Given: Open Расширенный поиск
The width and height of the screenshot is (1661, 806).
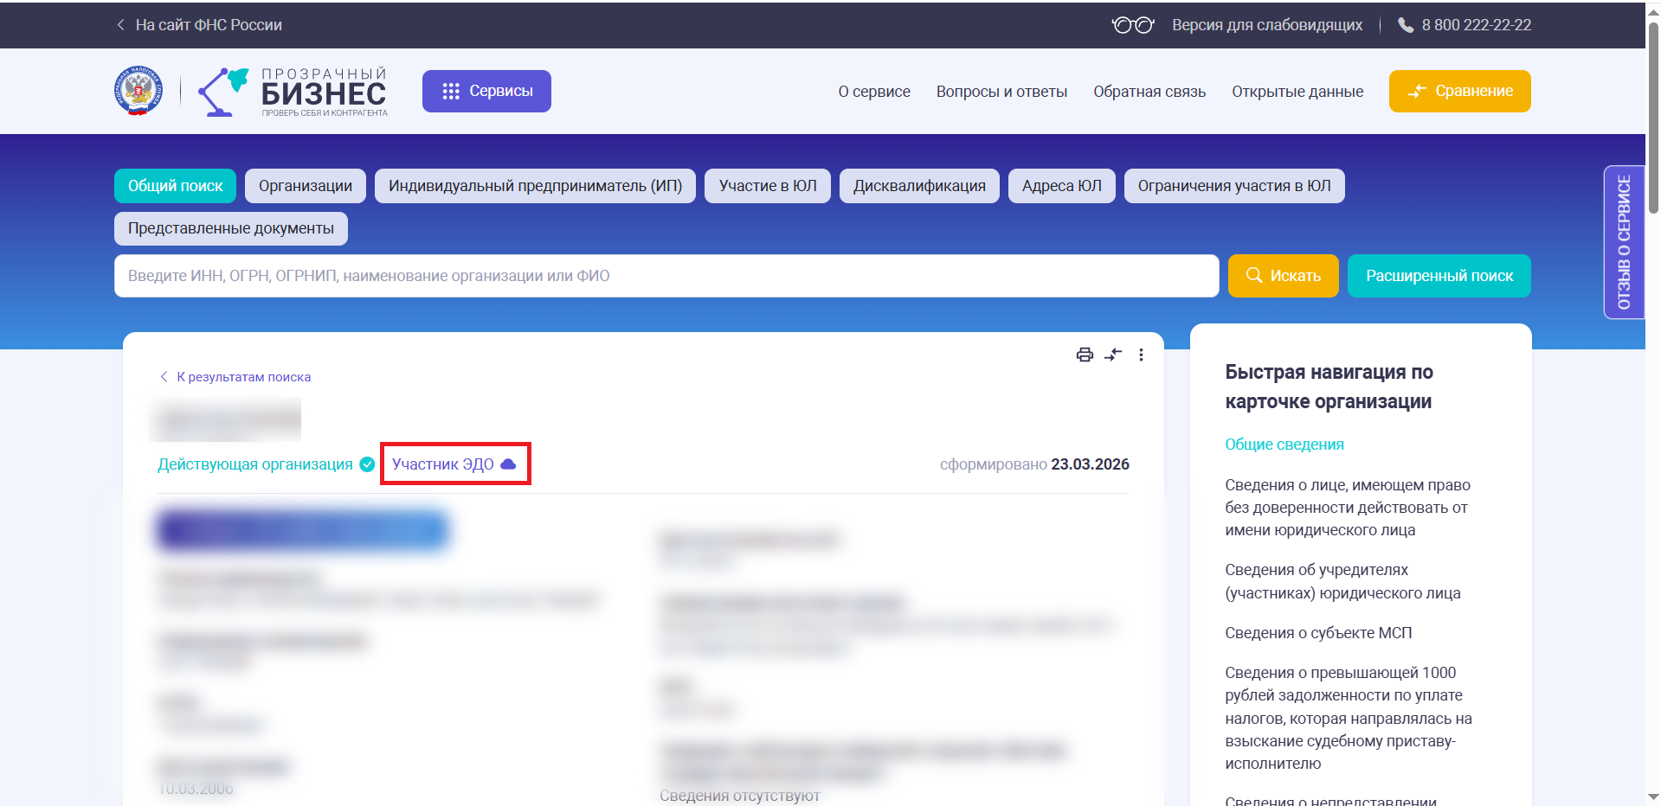Looking at the screenshot, I should (1439, 276).
